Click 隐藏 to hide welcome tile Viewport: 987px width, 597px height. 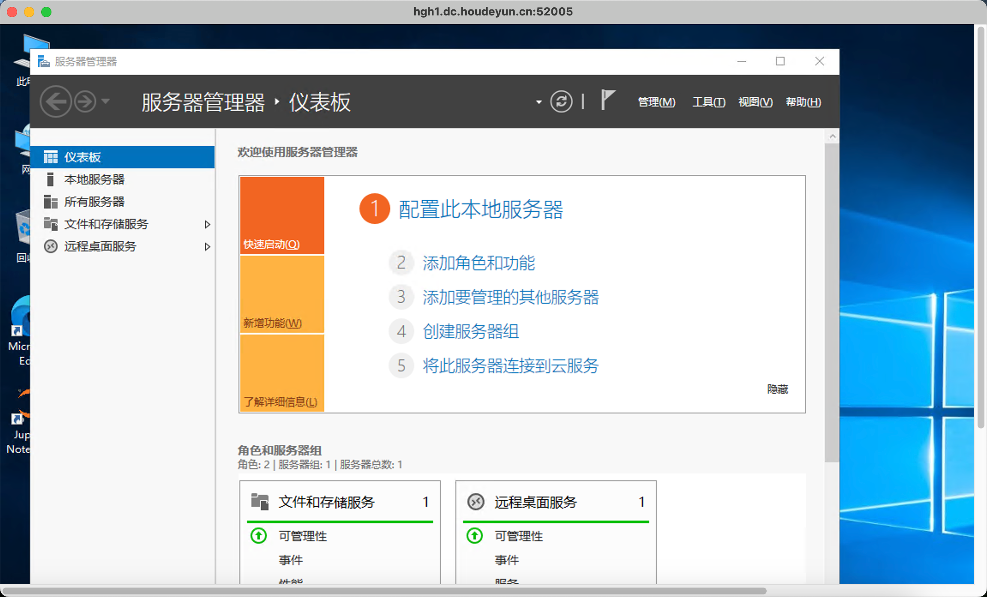pyautogui.click(x=777, y=389)
